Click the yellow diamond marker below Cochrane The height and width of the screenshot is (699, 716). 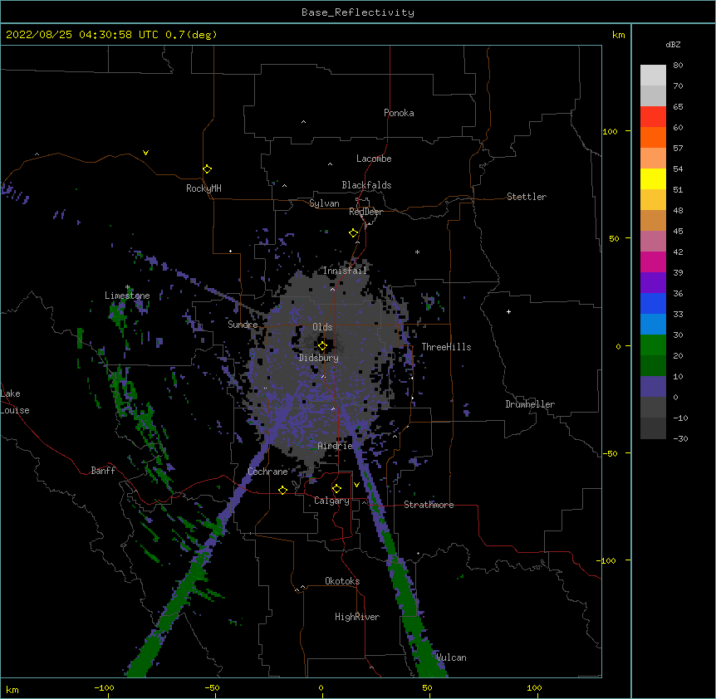click(282, 490)
